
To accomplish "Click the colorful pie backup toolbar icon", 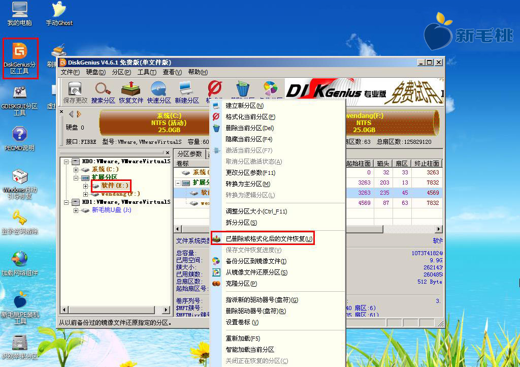I will point(270,88).
